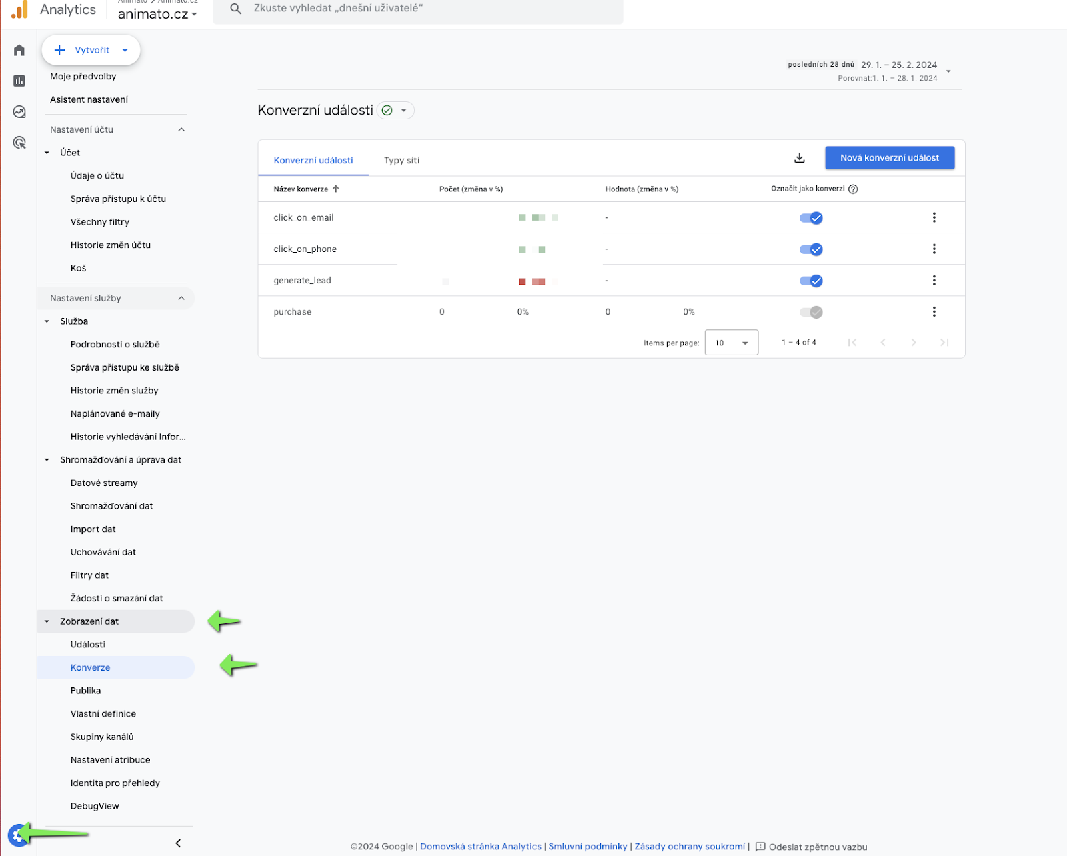Click the green status check icon
The height and width of the screenshot is (856, 1067).
pos(387,110)
